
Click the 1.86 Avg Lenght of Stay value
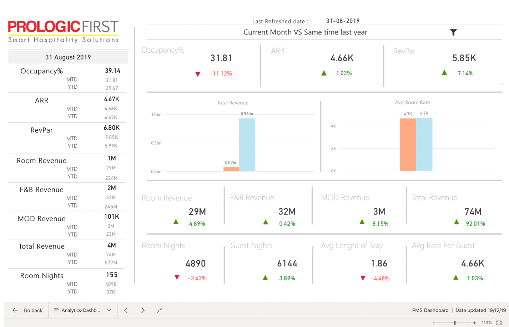pos(379,263)
